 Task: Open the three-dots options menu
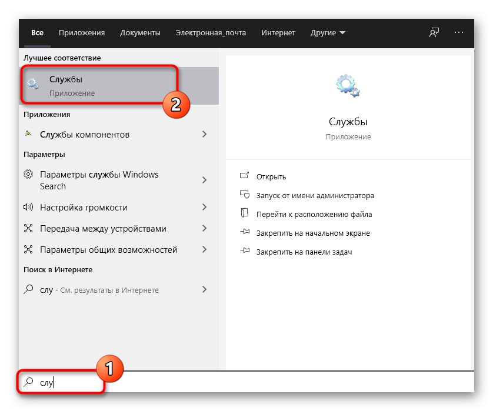tap(458, 32)
